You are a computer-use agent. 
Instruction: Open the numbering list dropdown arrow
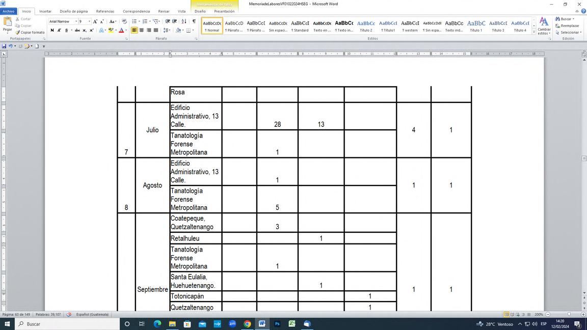tap(150, 22)
